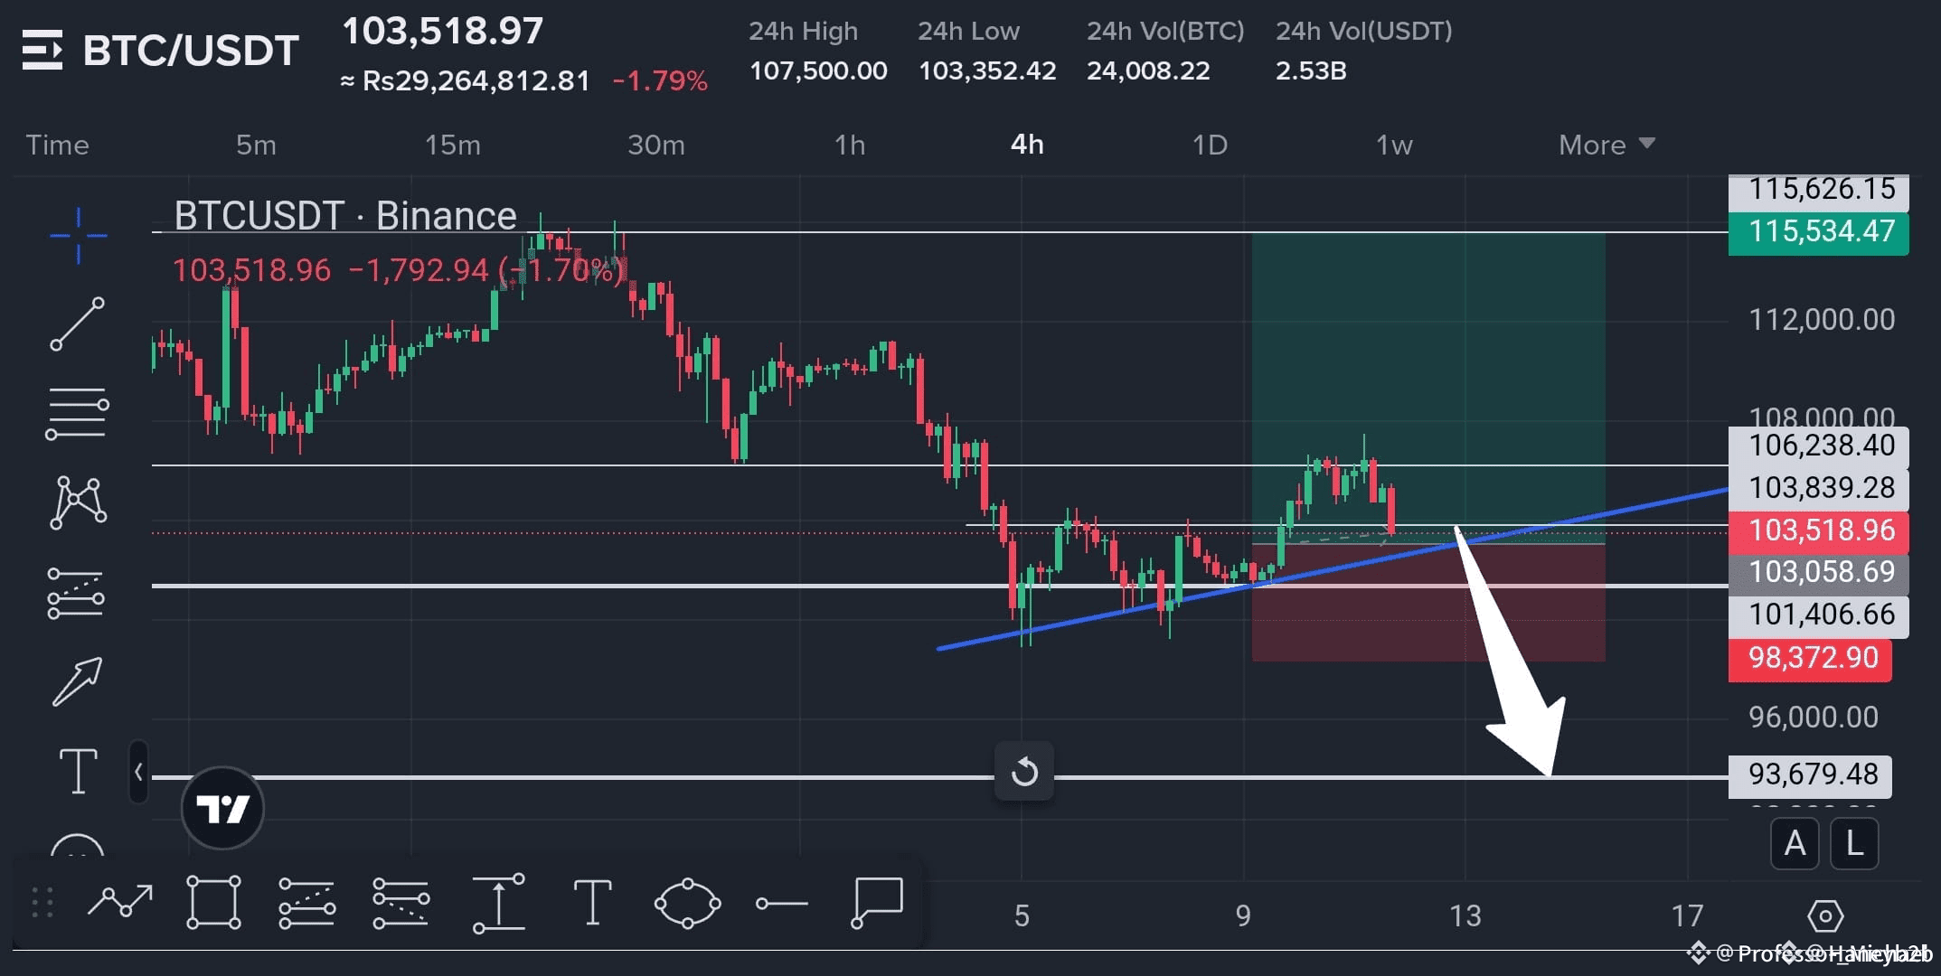Screen dimensions: 1941x976
Task: Click the 106,238.40 price axis label
Action: click(1818, 446)
